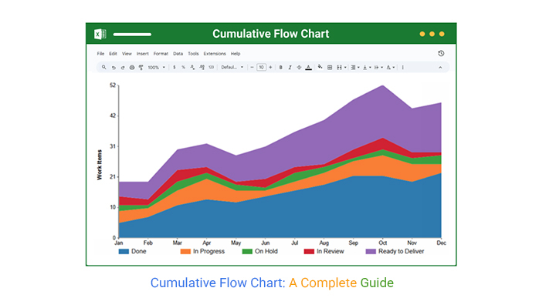This screenshot has height=308, width=539.
Task: Open the 100% zoom dropdown
Action: point(156,68)
